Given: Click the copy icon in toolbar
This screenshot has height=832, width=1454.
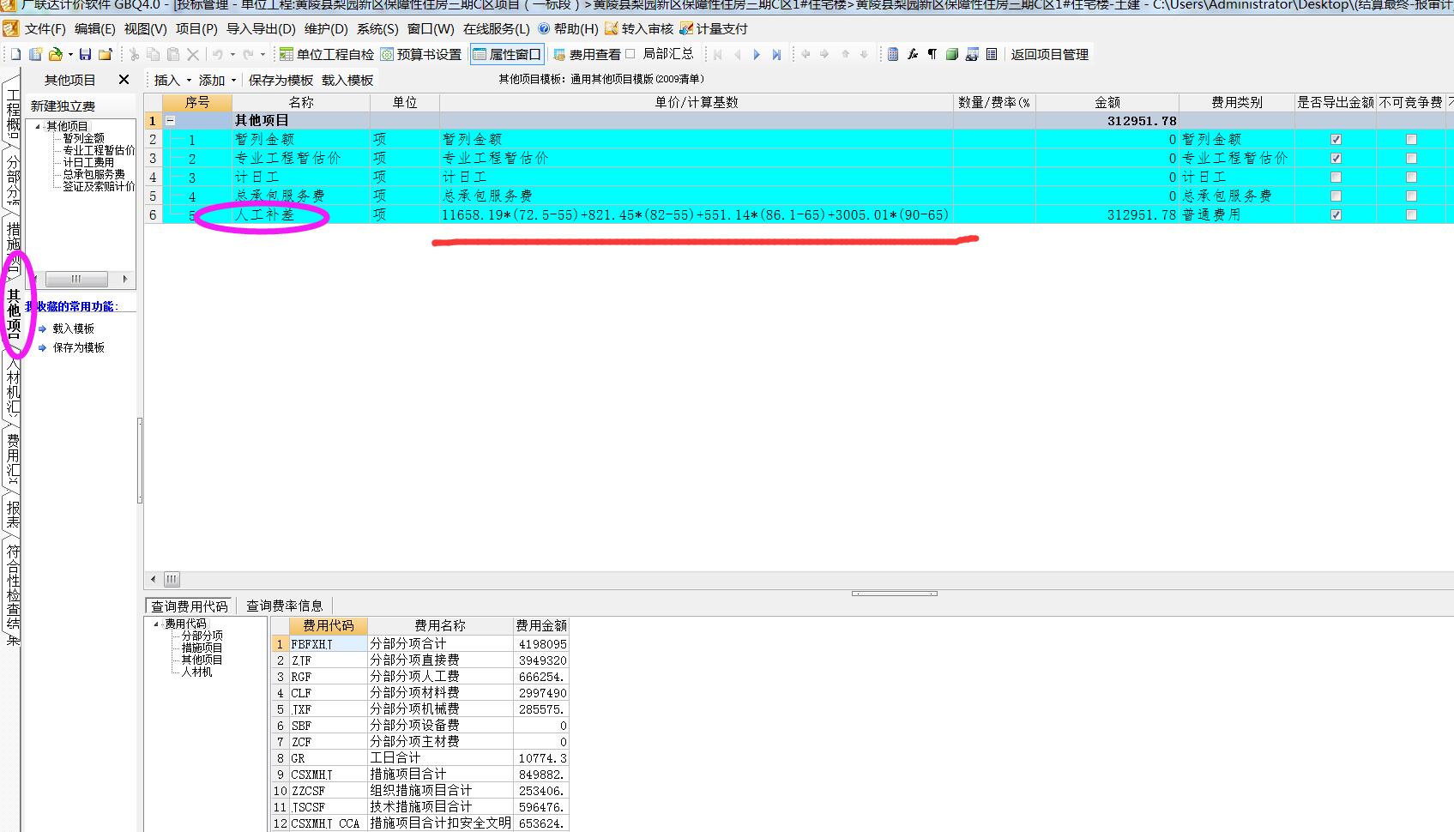Looking at the screenshot, I should click(x=154, y=54).
